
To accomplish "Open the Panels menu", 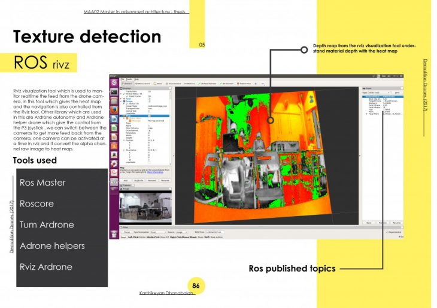I will (128, 79).
